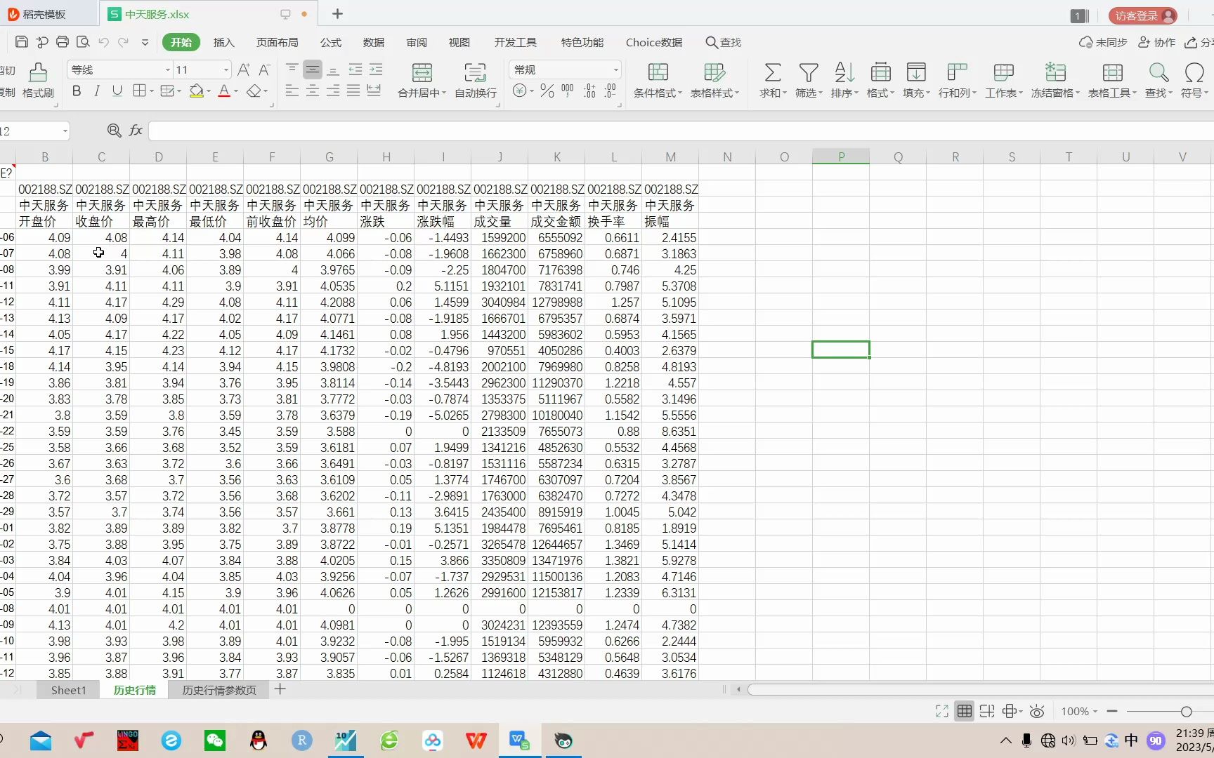This screenshot has height=758, width=1214.
Task: Switch to the Sheet1 worksheet tab
Action: (68, 690)
